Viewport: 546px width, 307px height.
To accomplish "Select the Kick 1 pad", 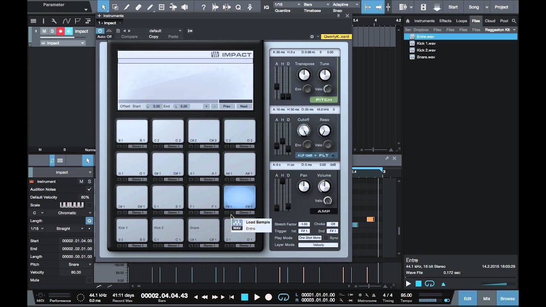I will pos(132,230).
